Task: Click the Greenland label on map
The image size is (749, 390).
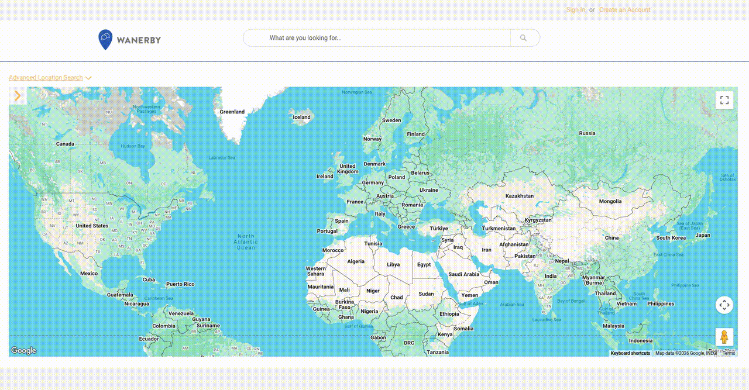Action: [232, 112]
